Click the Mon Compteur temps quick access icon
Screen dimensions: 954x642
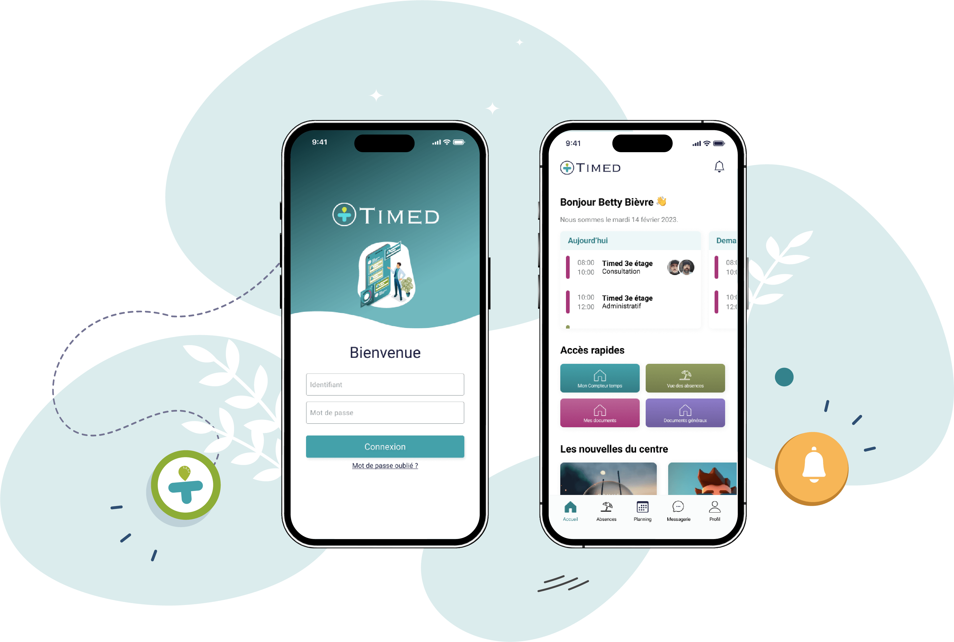point(601,380)
